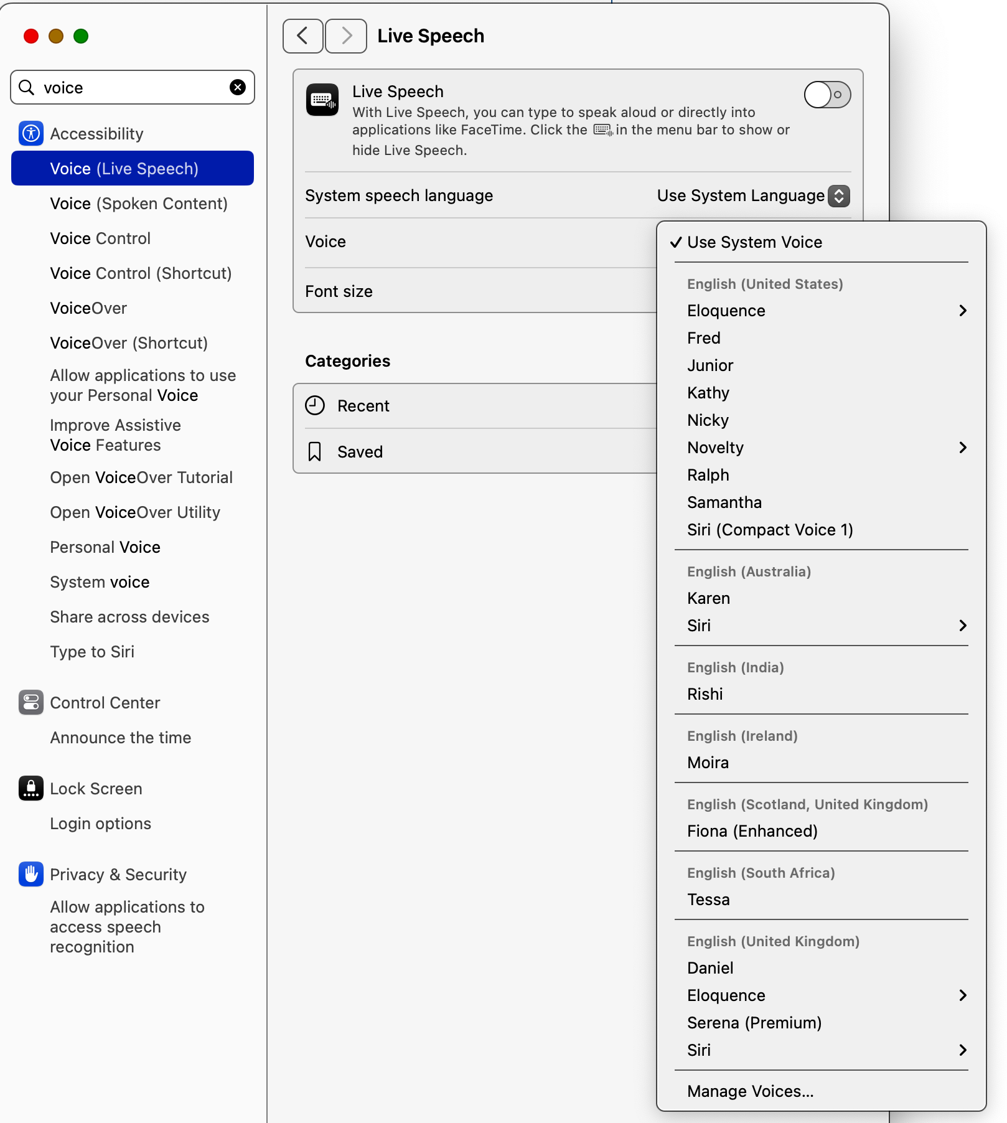1007x1123 pixels.
Task: Select the Samantha voice
Action: click(x=724, y=502)
